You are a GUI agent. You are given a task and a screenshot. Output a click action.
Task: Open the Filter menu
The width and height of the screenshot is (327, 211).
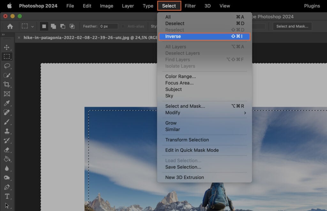pyautogui.click(x=190, y=6)
